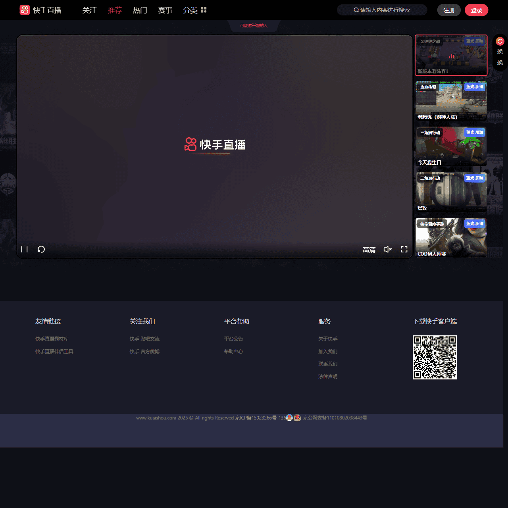Image resolution: width=508 pixels, height=508 pixels.
Task: Enter fullscreen mode in player
Action: coord(404,249)
